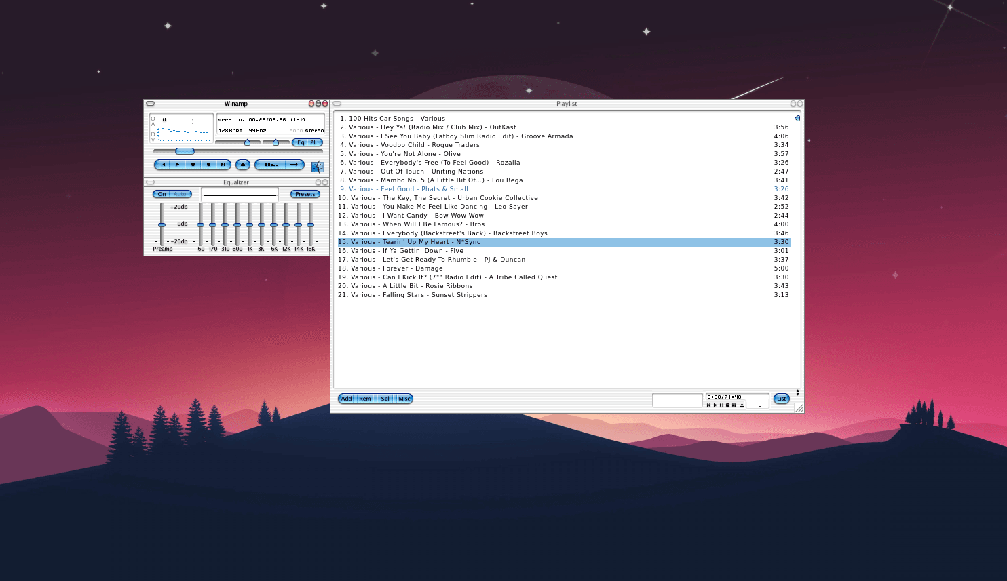Click the Previous track button in Winamp window

tap(162, 165)
